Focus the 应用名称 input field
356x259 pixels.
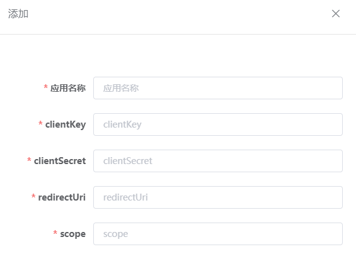[218, 88]
